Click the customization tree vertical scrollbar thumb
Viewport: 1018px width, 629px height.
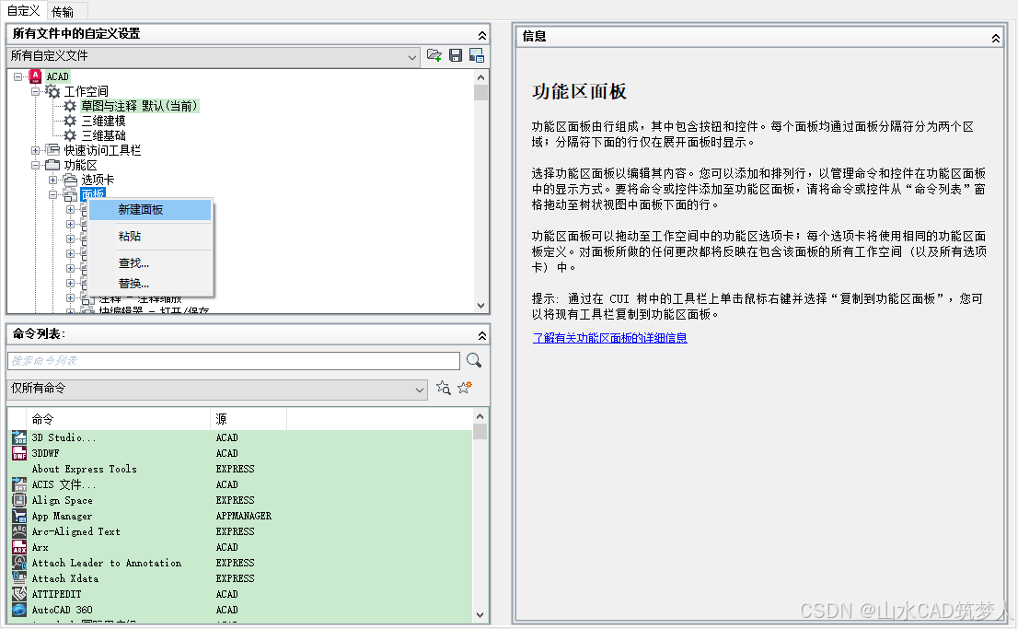pyautogui.click(x=480, y=93)
